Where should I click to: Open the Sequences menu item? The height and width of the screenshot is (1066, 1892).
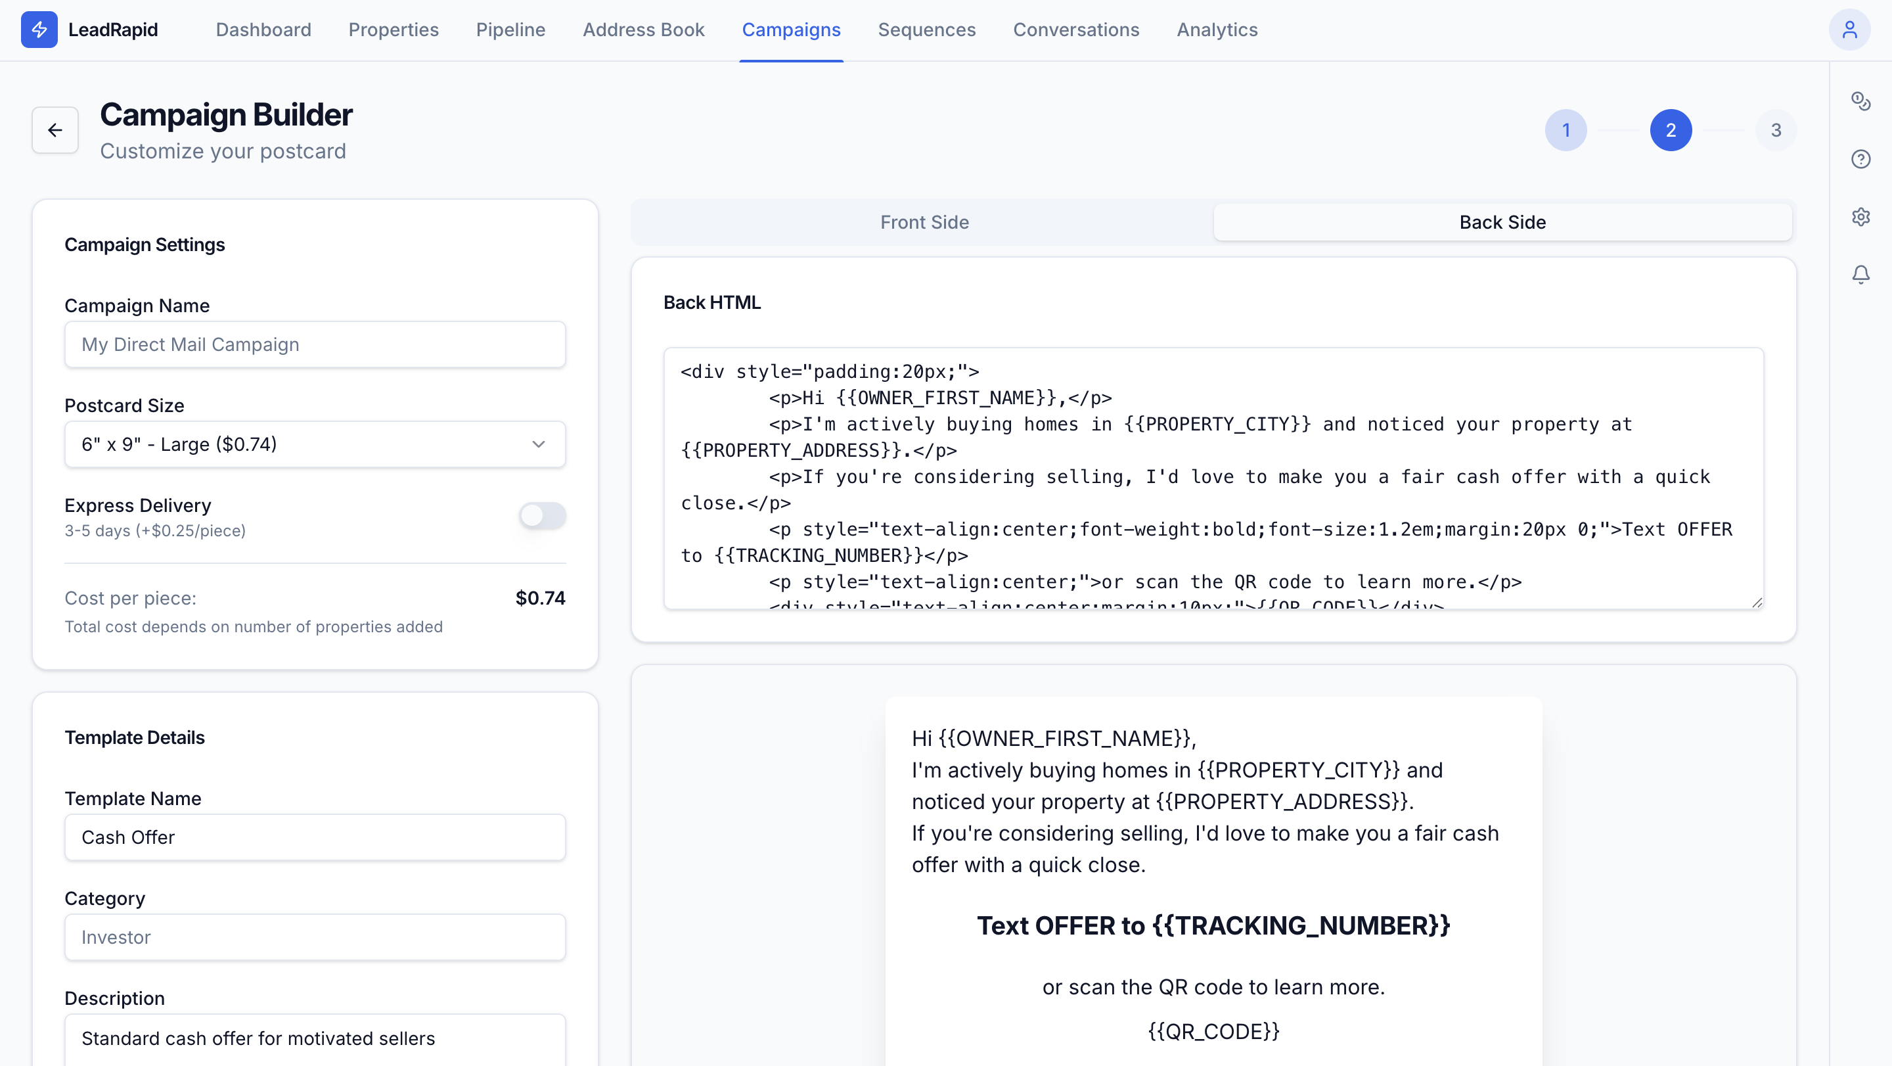[x=926, y=30]
